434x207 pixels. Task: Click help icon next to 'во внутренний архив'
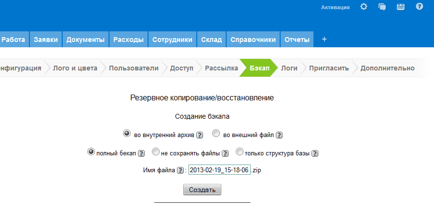pyautogui.click(x=200, y=136)
